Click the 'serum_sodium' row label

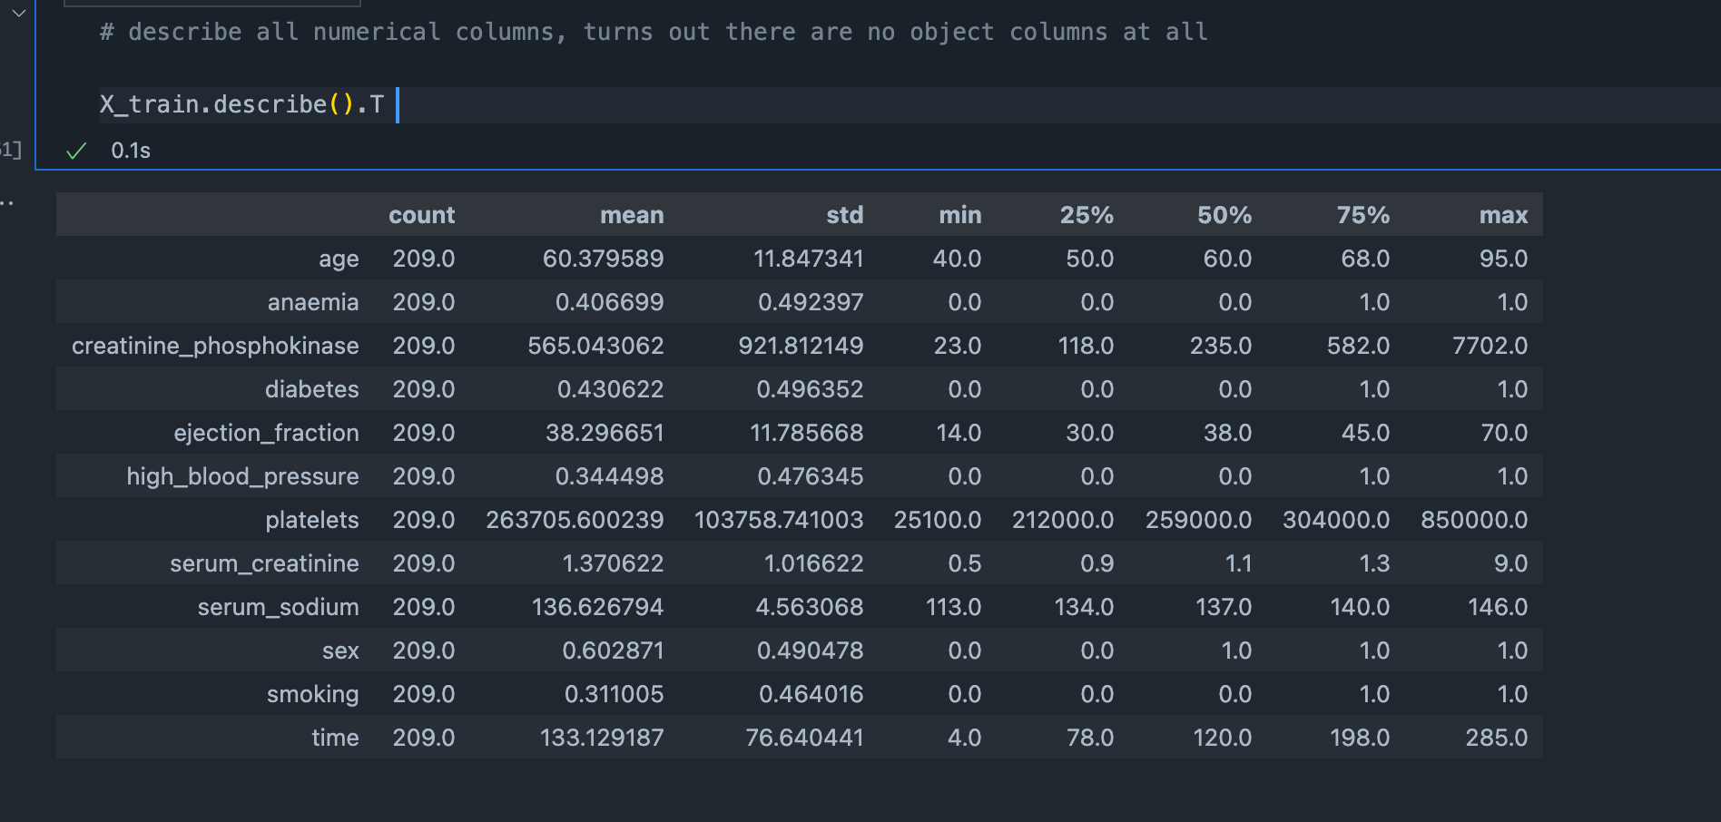tap(278, 607)
